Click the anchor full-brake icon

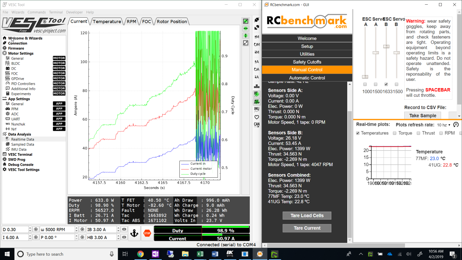point(134,233)
